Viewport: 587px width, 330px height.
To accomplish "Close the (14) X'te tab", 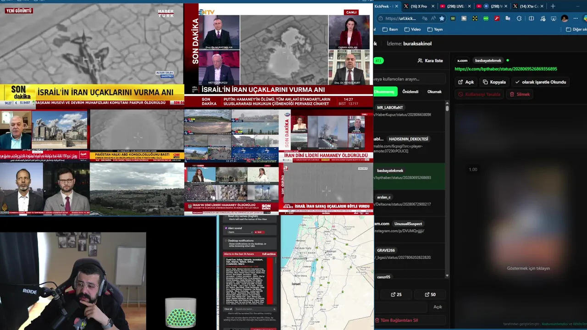I will coord(542,6).
